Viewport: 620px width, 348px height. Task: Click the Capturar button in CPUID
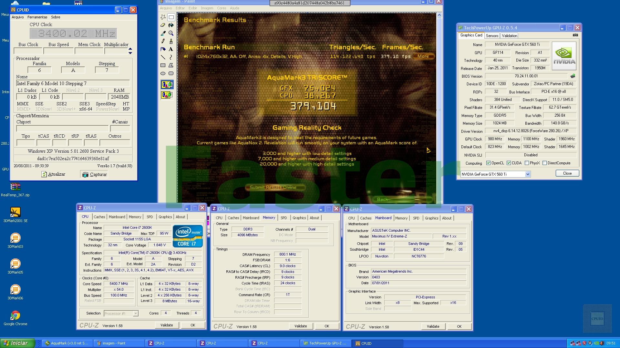(95, 174)
